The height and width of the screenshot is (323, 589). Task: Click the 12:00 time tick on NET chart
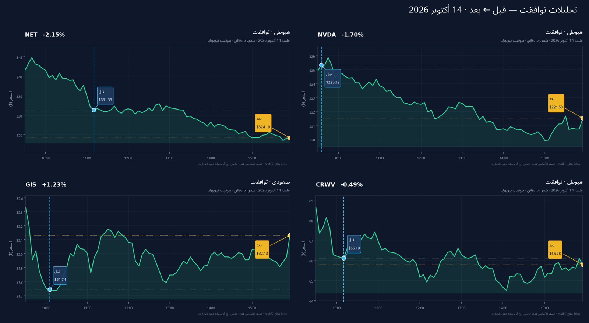point(128,158)
